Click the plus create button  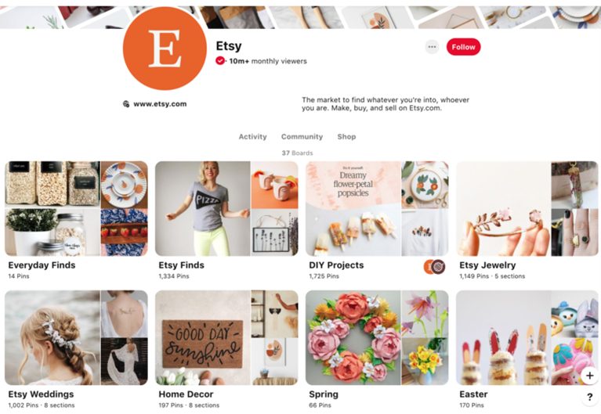[x=590, y=376]
